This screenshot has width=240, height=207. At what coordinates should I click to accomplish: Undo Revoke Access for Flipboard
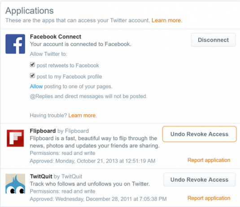coord(199,134)
